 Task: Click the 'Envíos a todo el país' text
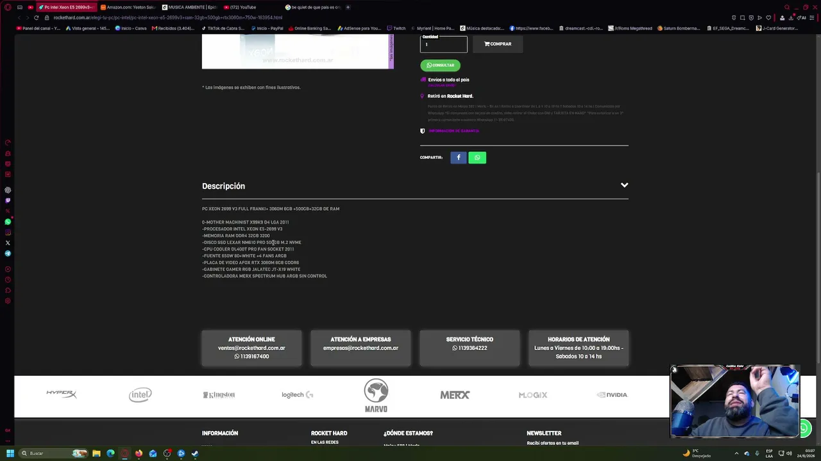[x=448, y=80]
